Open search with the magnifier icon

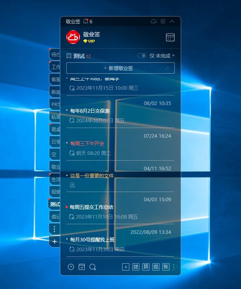pos(93,267)
